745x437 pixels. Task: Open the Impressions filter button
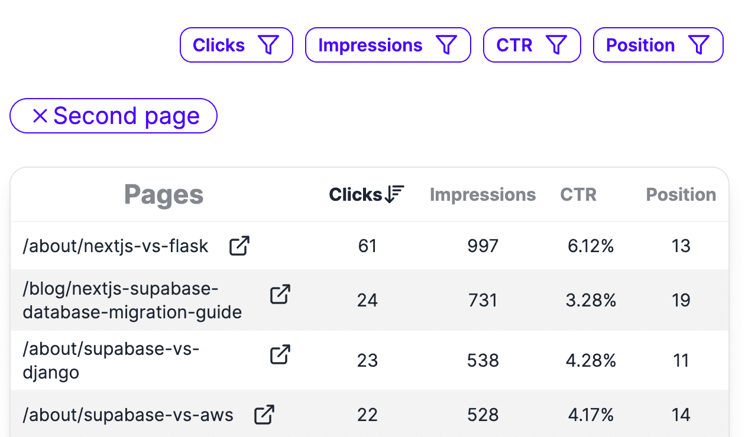pyautogui.click(x=387, y=45)
